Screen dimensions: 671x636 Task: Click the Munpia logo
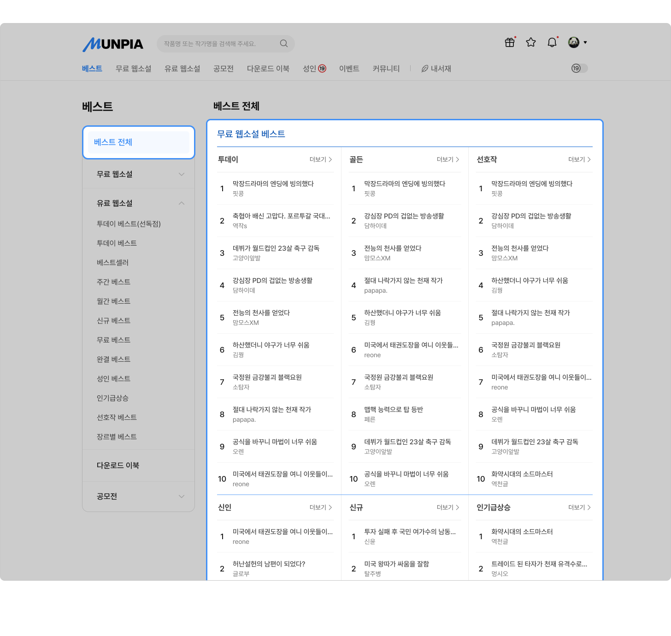click(x=113, y=44)
